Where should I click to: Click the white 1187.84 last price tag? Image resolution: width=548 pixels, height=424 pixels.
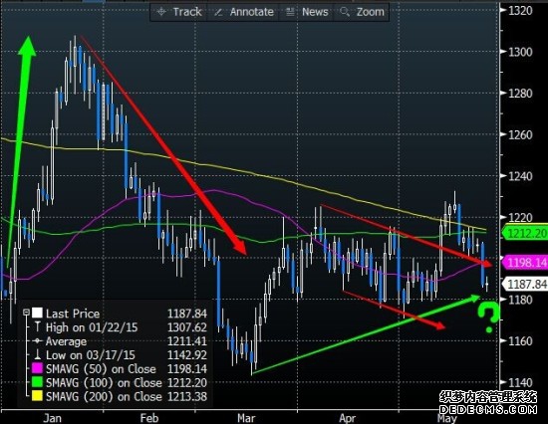(525, 284)
